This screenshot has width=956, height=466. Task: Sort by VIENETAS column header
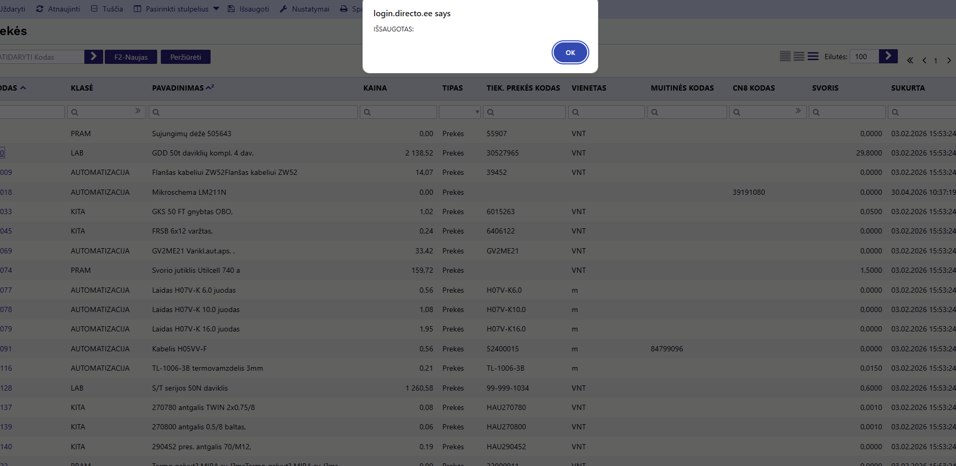pyautogui.click(x=589, y=88)
